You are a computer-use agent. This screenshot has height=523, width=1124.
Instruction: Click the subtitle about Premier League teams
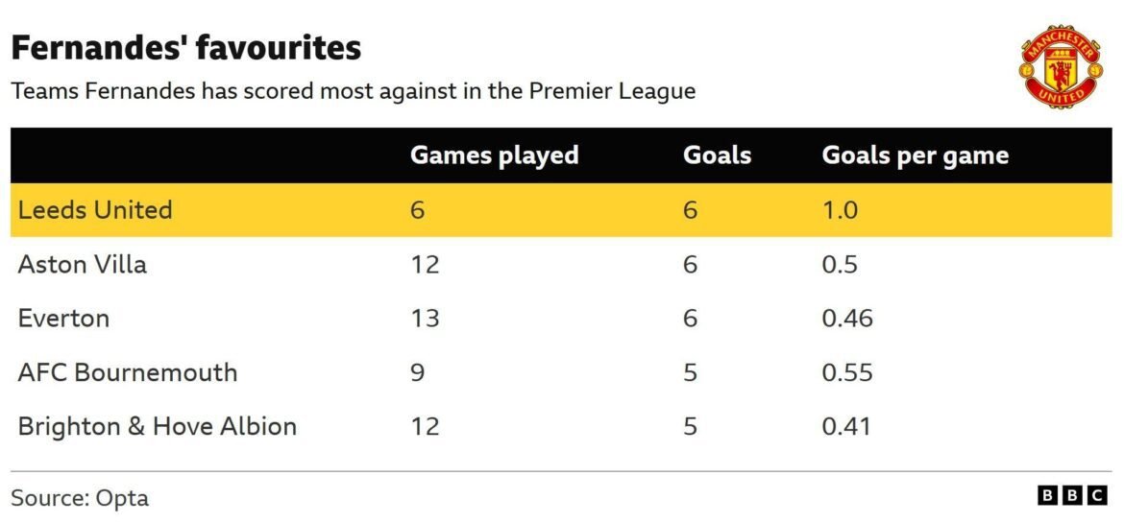pos(353,92)
